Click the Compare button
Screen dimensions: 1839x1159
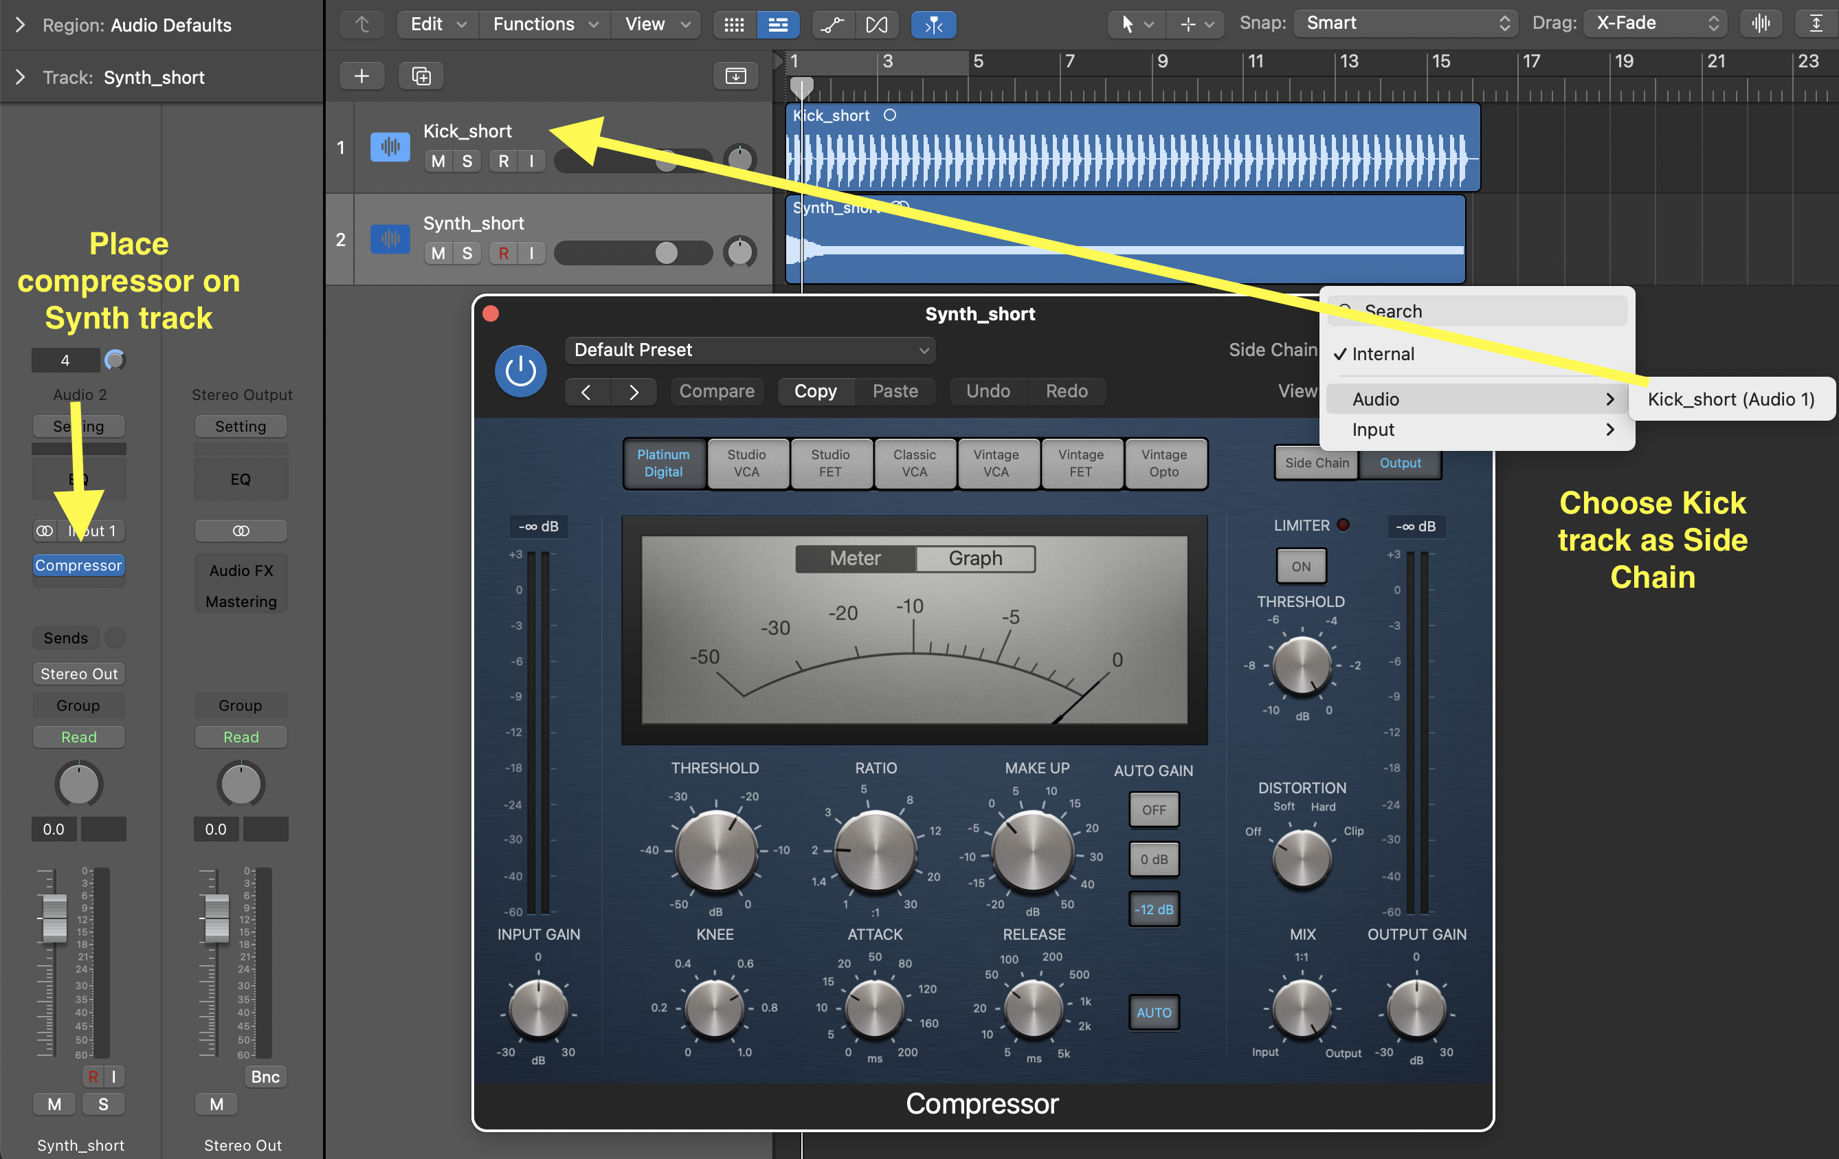pos(715,391)
